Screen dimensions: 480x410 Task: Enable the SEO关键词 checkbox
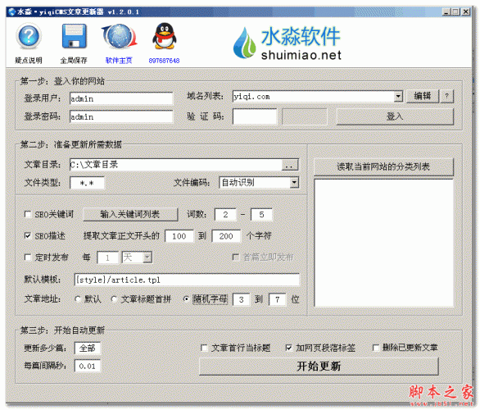point(28,214)
